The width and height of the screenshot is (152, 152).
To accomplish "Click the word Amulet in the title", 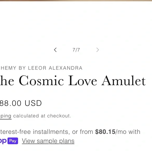I will 123,81.
